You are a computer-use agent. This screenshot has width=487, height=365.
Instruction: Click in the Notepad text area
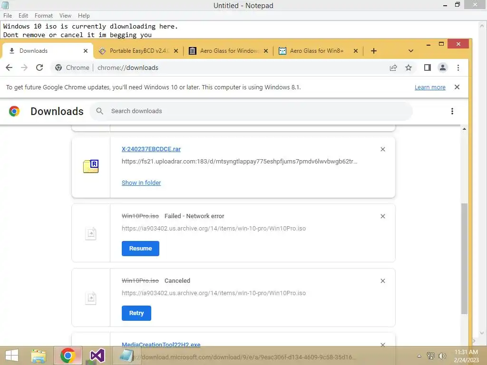point(239,30)
